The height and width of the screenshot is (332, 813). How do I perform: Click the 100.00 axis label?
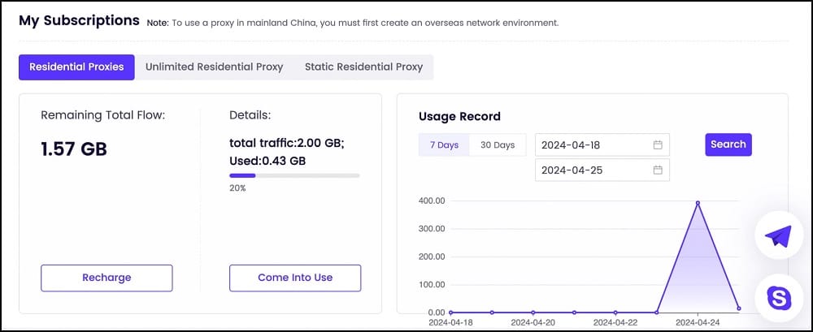click(431, 285)
